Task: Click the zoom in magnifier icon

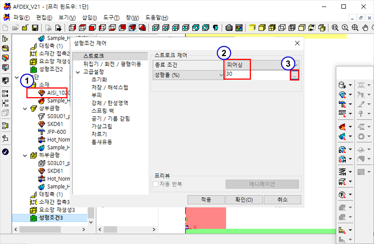Action: point(345,28)
